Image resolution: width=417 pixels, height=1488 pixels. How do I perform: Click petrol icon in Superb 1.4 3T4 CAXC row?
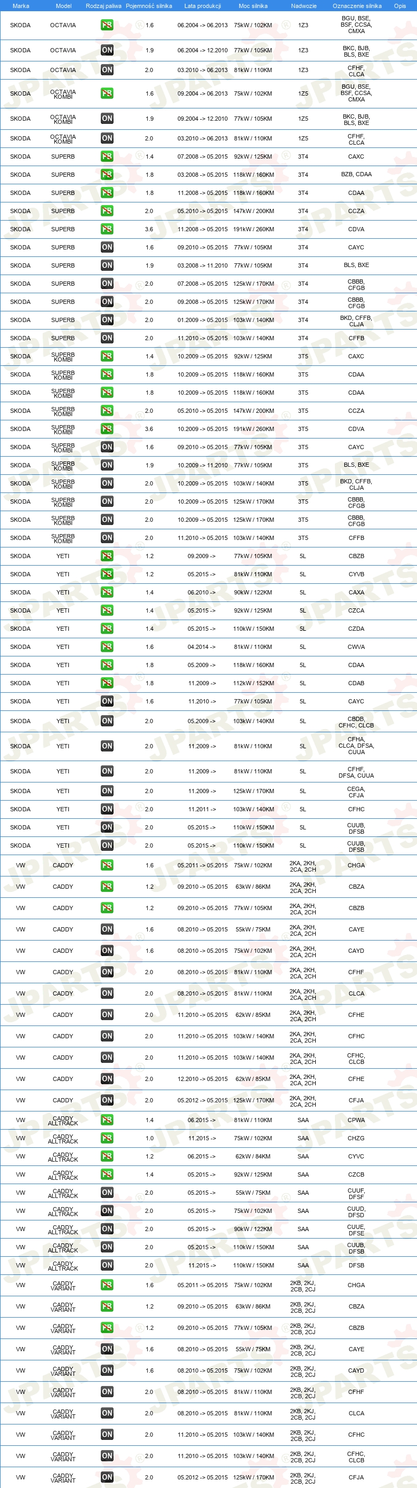point(107,156)
